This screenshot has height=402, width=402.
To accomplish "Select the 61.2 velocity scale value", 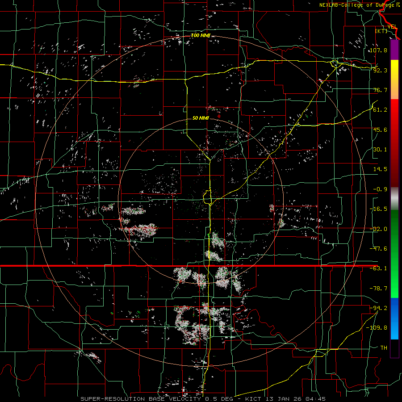I will tap(380, 110).
